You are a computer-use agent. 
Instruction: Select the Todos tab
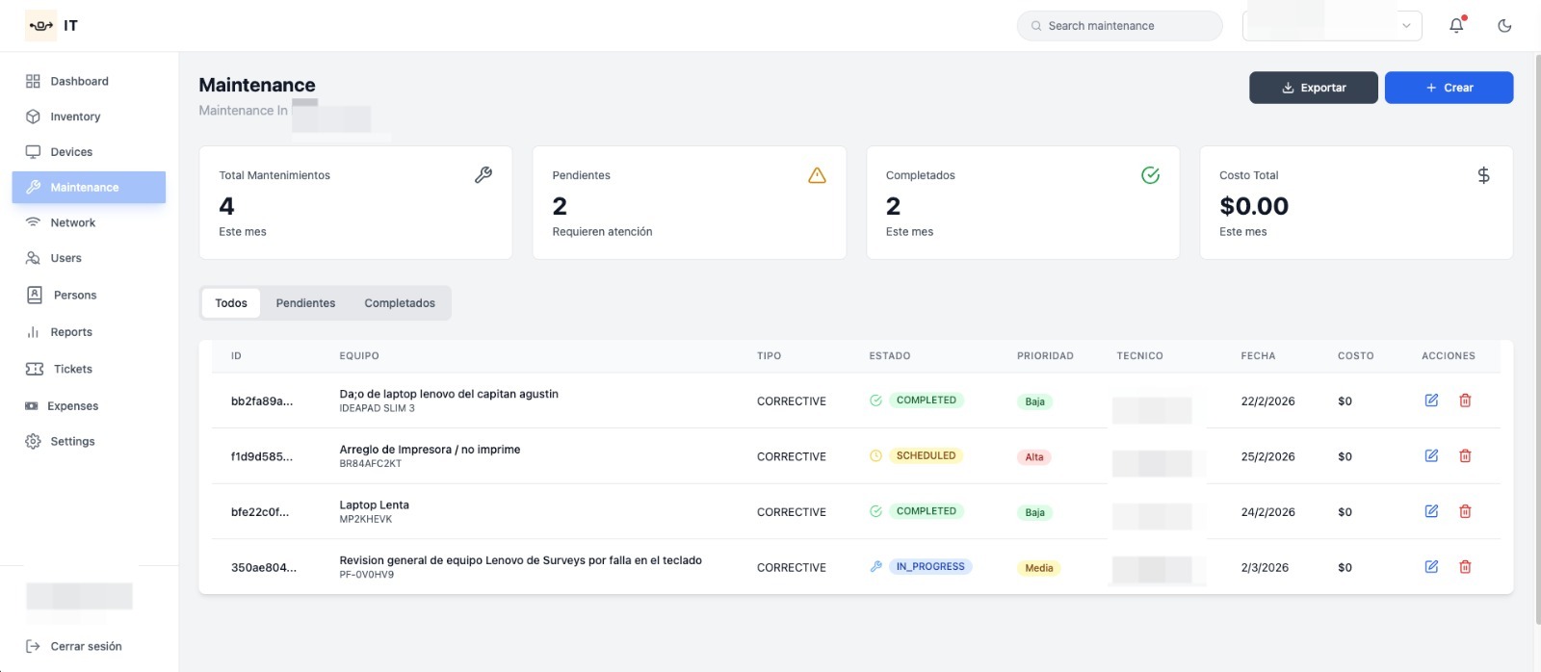click(x=231, y=303)
